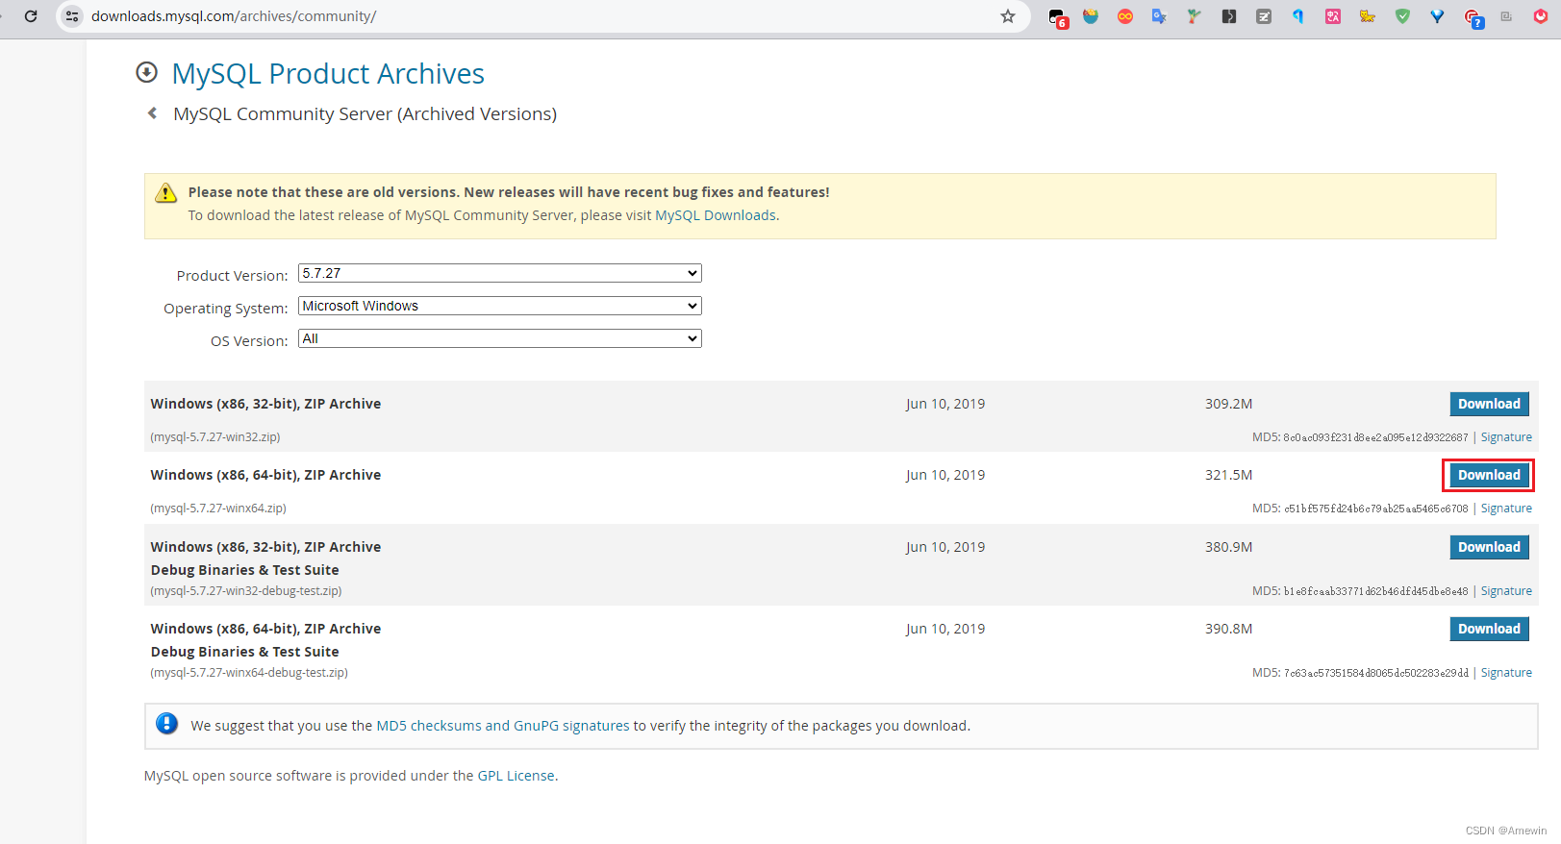Screen dimensions: 1561x844
Task: Open the blue diamond extension icon
Action: coord(1437,16)
